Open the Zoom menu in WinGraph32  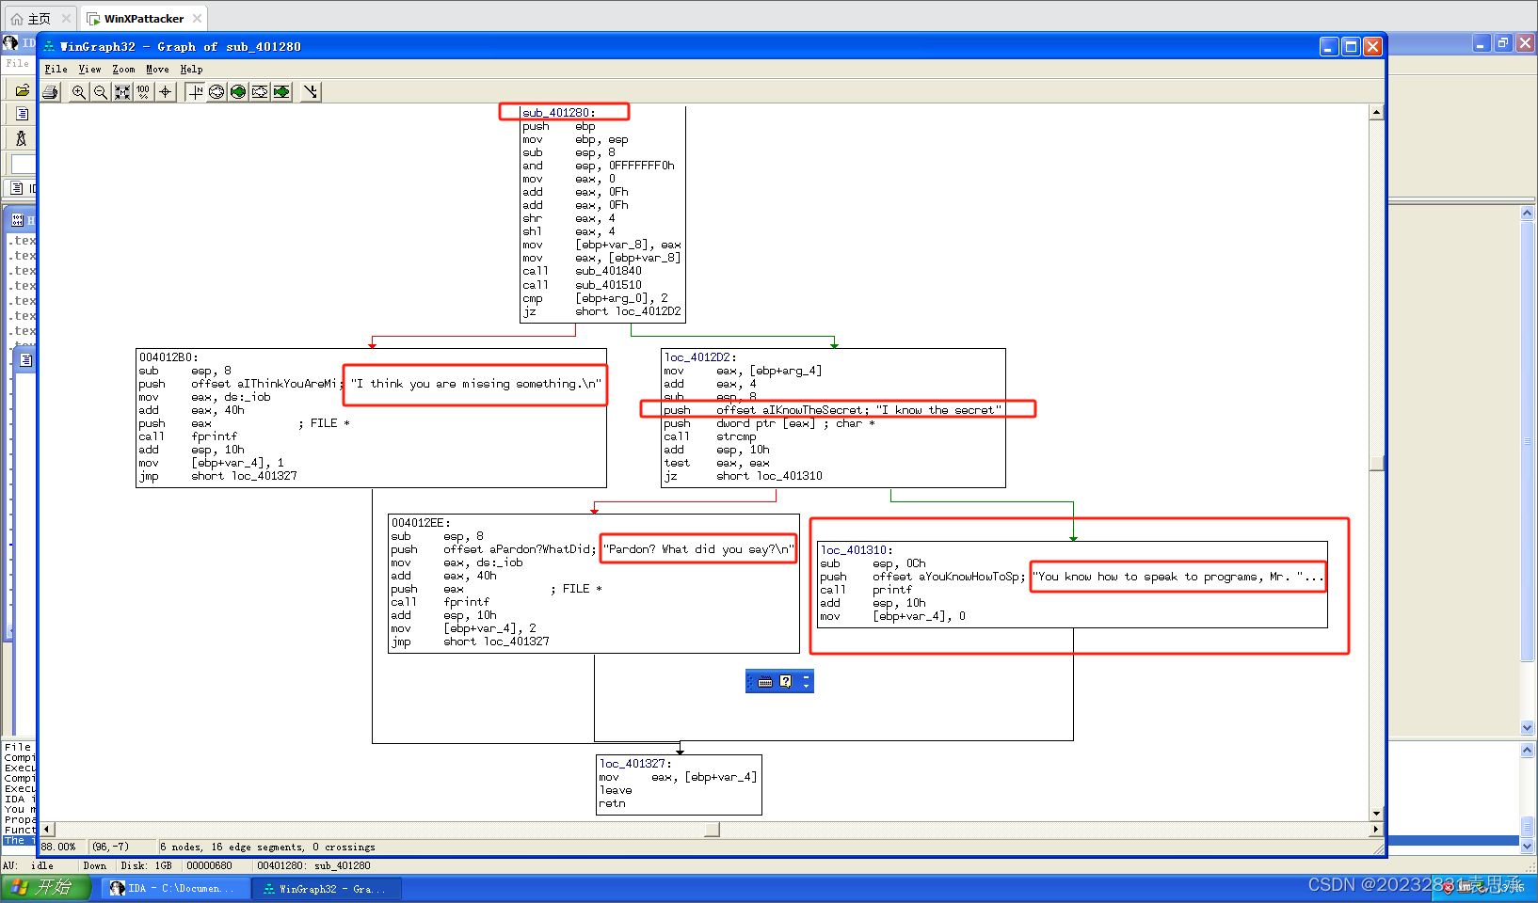(123, 70)
